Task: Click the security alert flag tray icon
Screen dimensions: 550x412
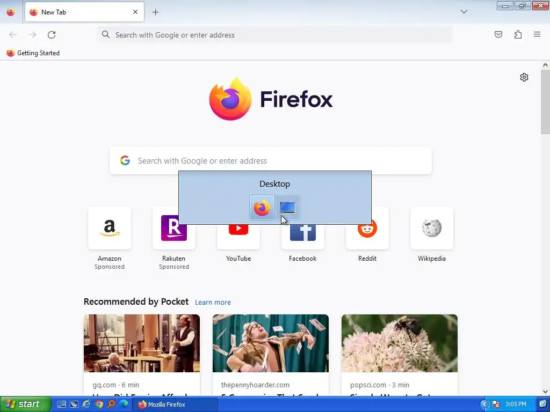Action: (x=496, y=404)
